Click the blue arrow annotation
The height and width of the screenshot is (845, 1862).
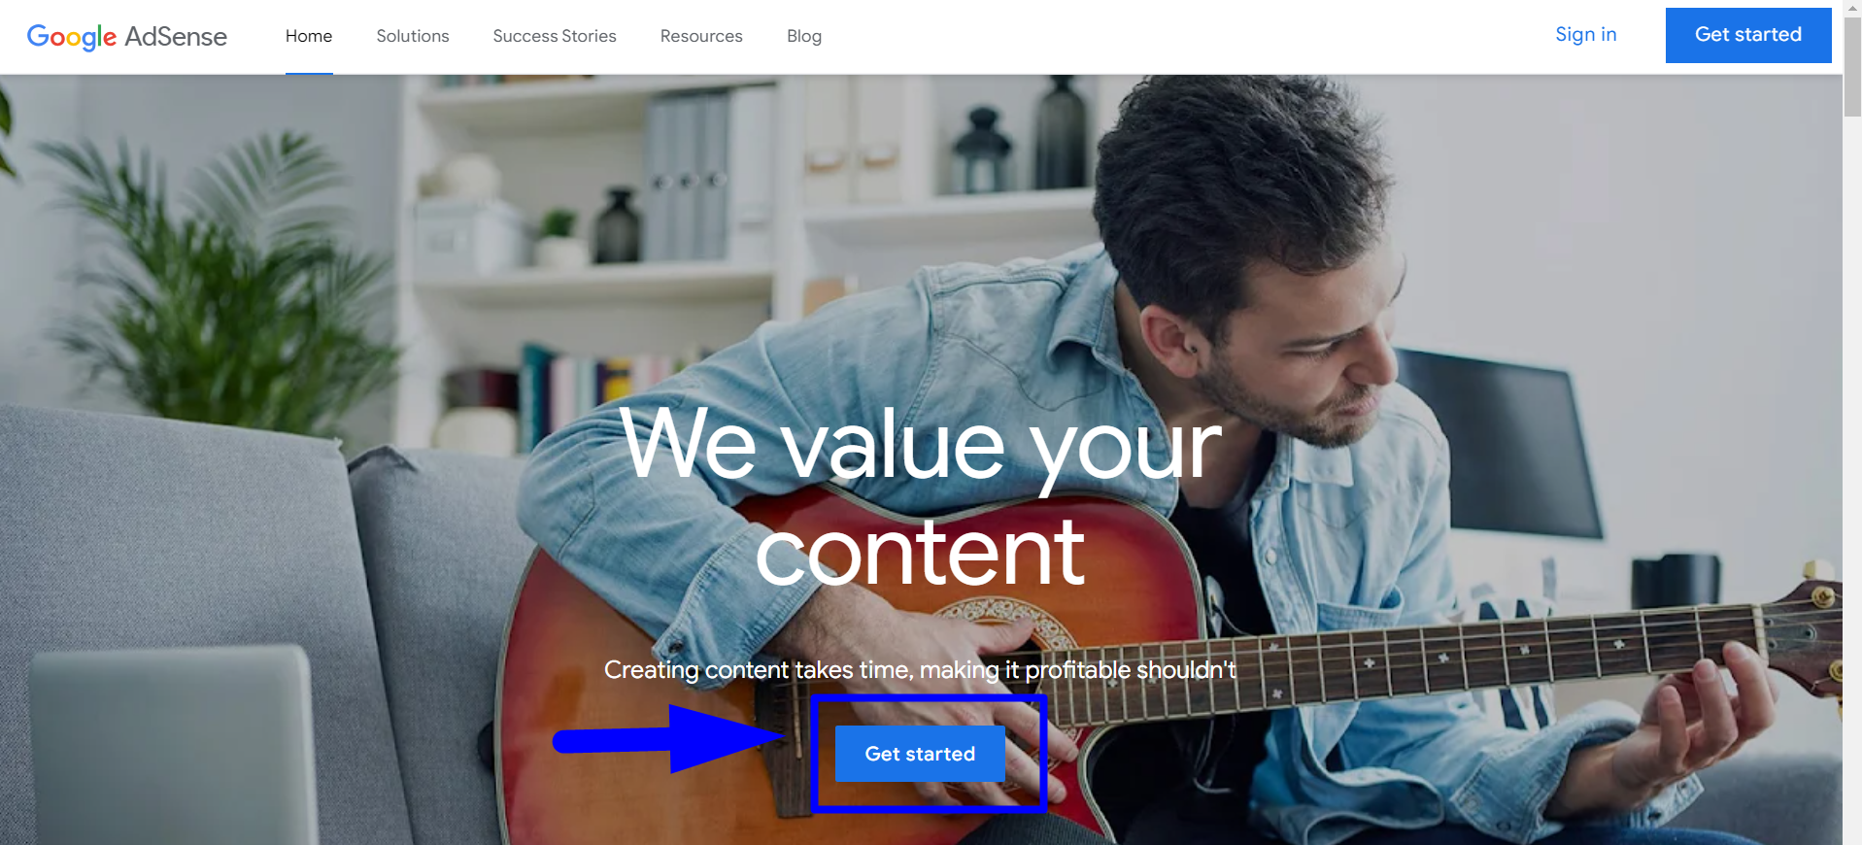coord(670,740)
